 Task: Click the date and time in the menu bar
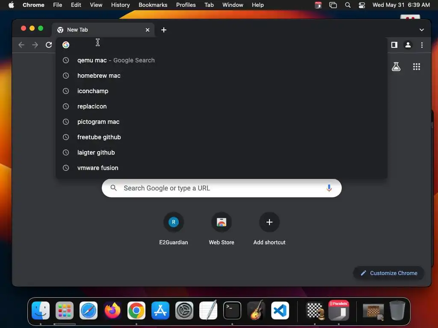tap(401, 5)
